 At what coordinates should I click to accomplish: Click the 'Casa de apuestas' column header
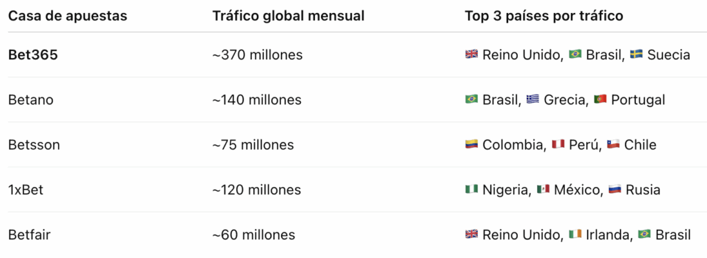(x=68, y=16)
